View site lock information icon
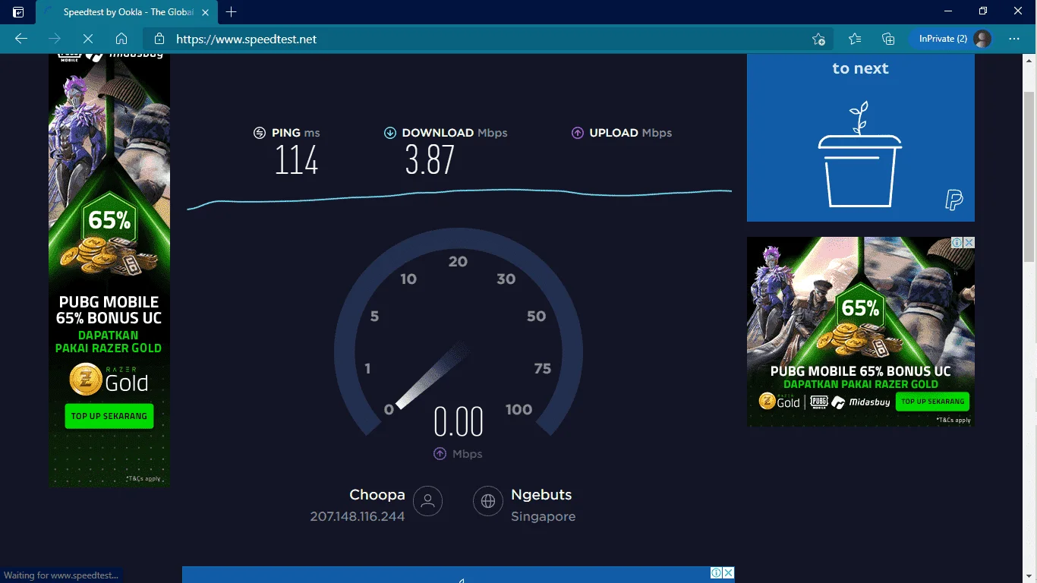Image resolution: width=1037 pixels, height=583 pixels. [159, 39]
